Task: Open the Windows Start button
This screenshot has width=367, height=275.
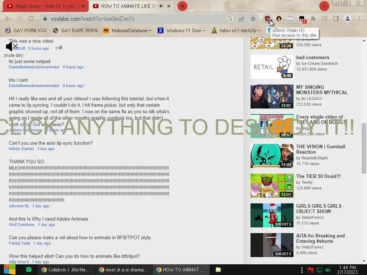Action: pos(9,270)
